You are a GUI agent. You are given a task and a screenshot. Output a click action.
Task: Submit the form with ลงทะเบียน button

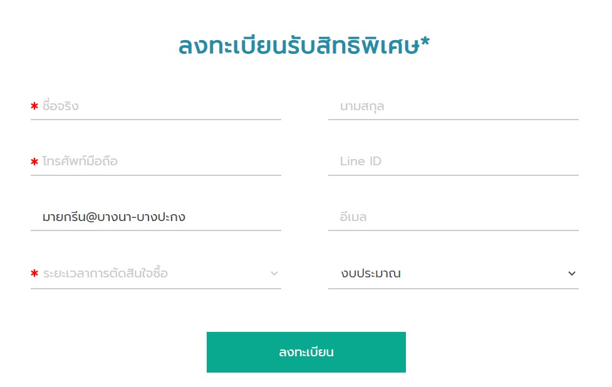click(x=306, y=352)
